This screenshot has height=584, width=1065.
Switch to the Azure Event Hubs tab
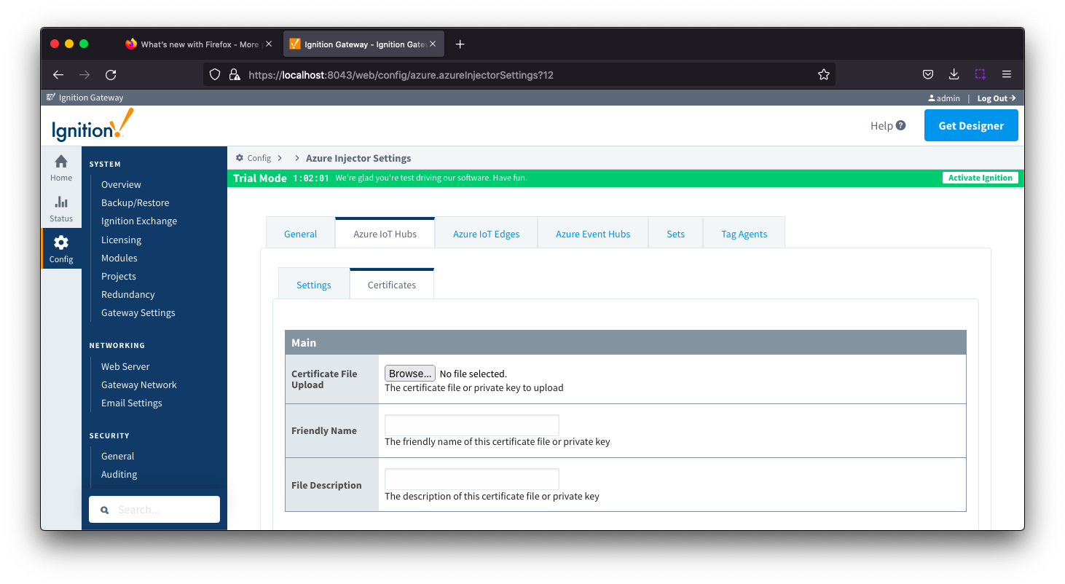click(592, 234)
